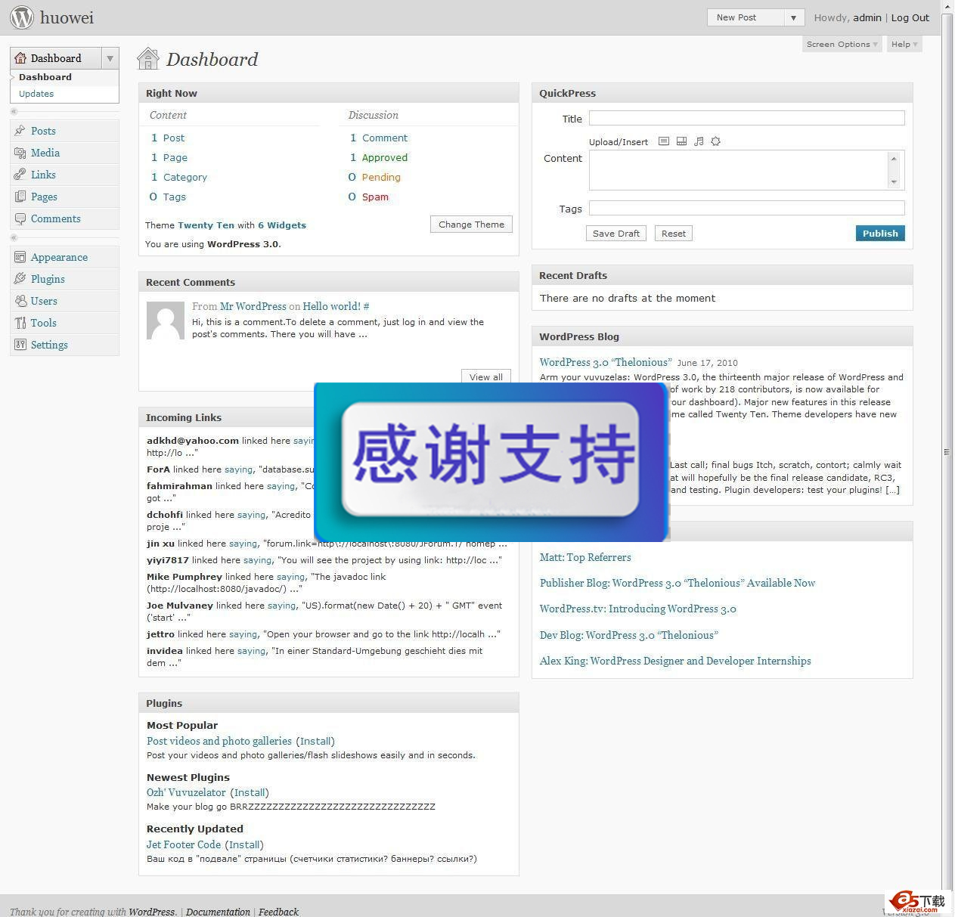
Task: Open Feedback link in footer
Action: click(278, 912)
